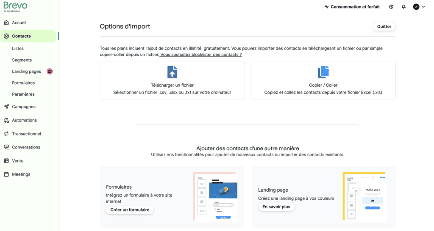434x231 pixels.
Task: Go to Segments in sidebar
Action: tap(22, 60)
